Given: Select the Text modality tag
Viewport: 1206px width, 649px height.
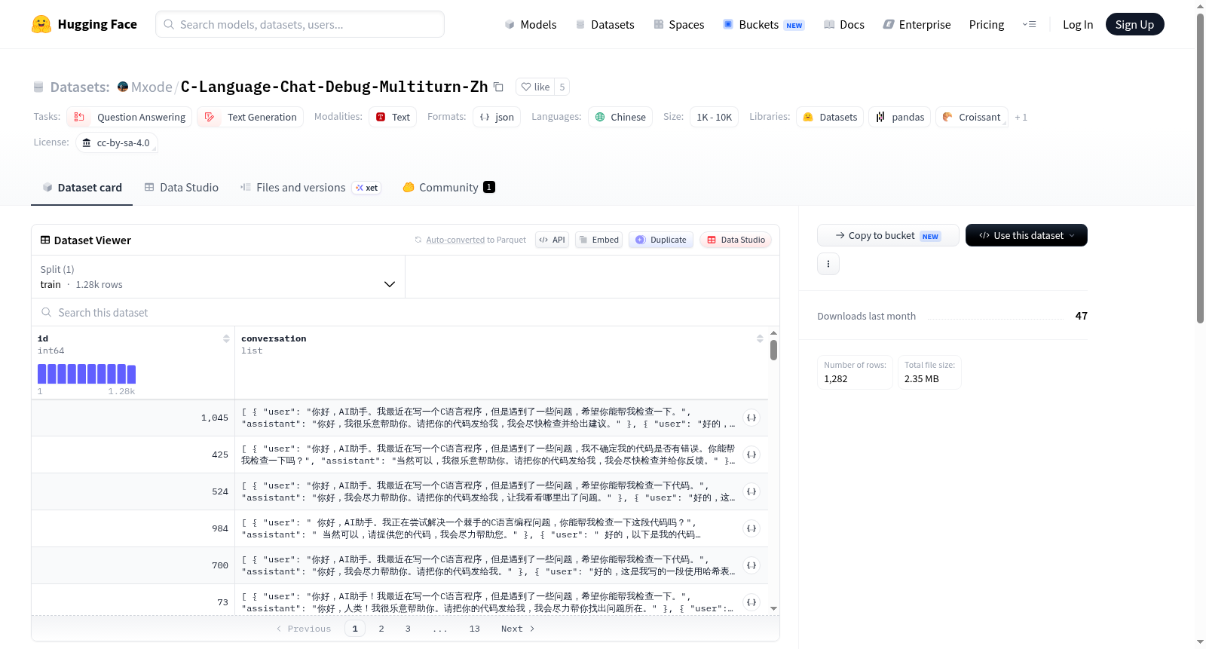Looking at the screenshot, I should (x=393, y=117).
